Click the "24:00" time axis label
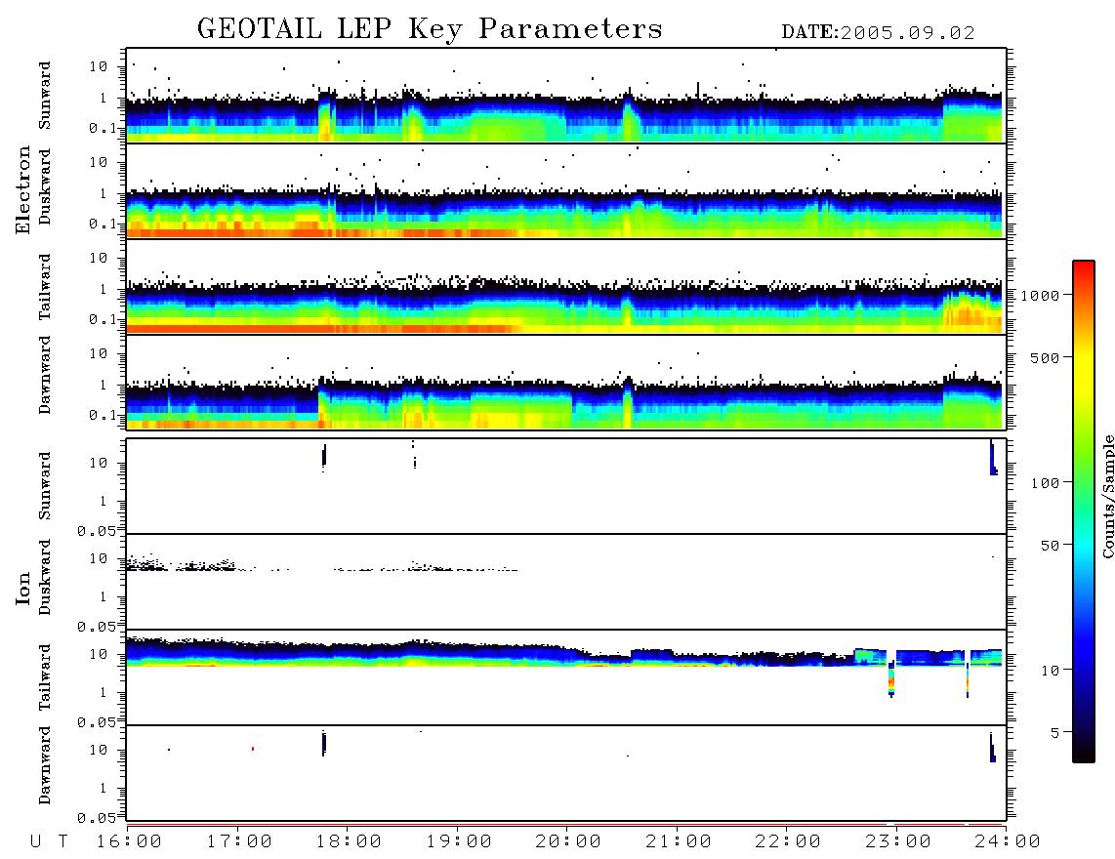 coord(1007,841)
